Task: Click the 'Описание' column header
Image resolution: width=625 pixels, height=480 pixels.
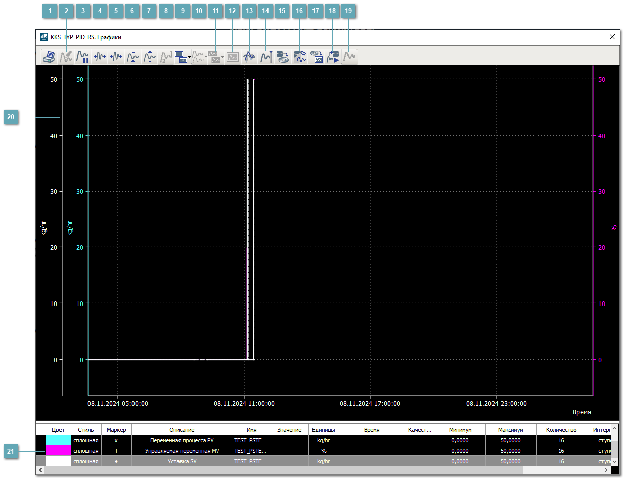Action: point(182,430)
